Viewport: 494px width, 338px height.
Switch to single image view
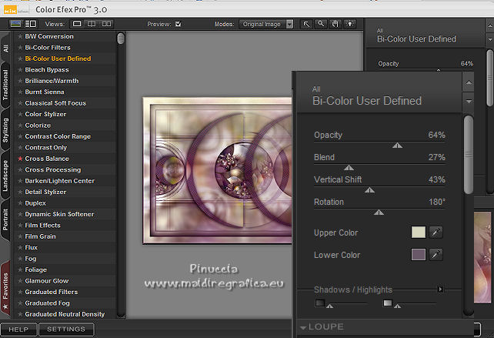point(77,24)
